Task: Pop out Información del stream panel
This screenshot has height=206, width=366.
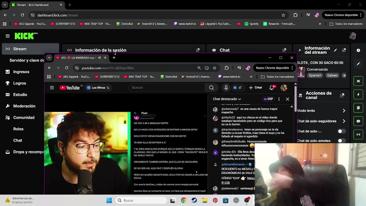Action: click(344, 50)
